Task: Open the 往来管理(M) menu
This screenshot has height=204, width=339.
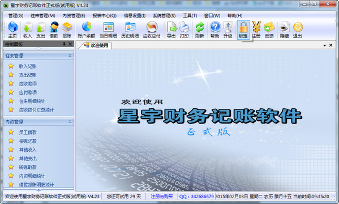Action: click(x=43, y=16)
